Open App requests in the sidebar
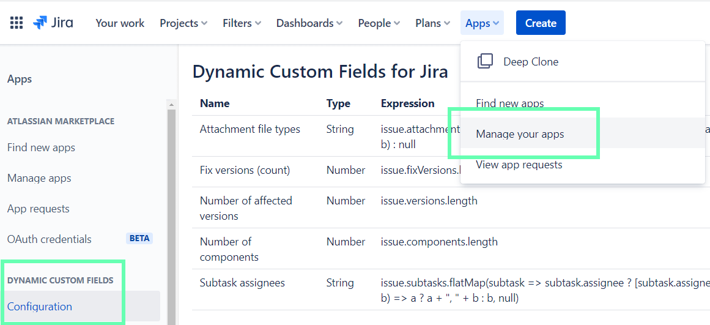710x325 pixels. point(38,209)
